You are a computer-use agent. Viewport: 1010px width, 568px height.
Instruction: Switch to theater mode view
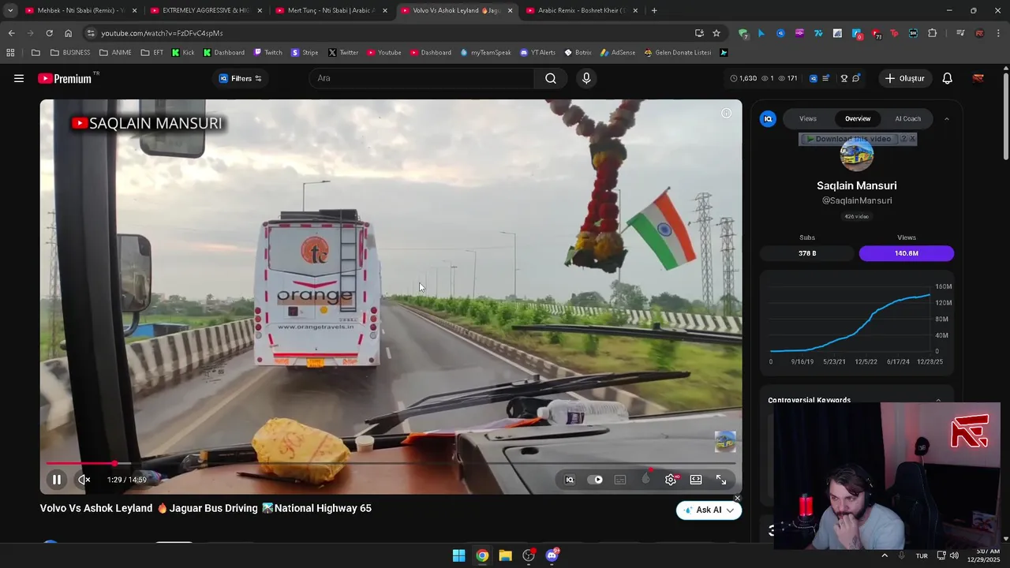click(x=696, y=480)
